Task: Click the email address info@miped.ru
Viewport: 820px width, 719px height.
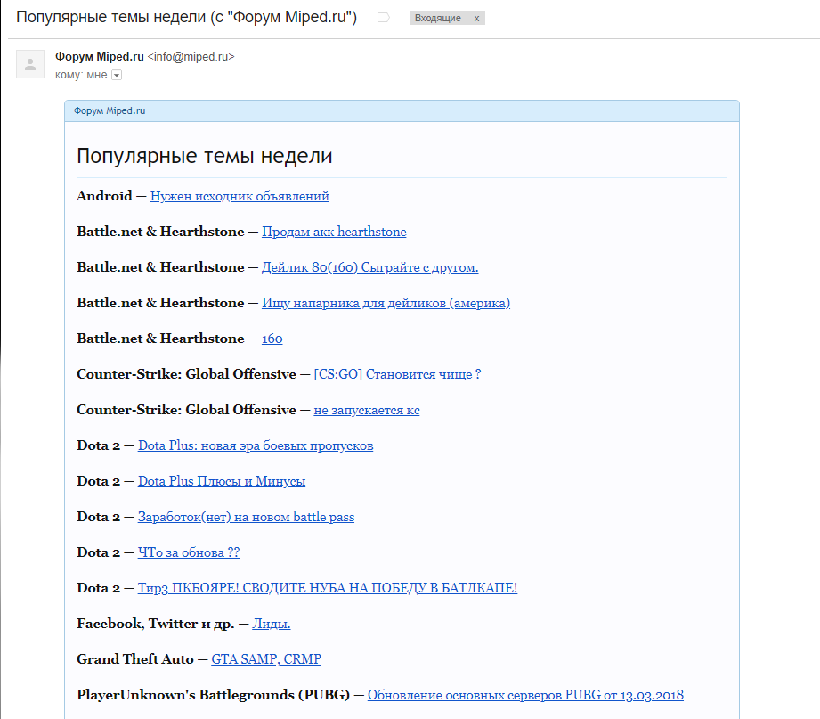Action: [x=191, y=56]
